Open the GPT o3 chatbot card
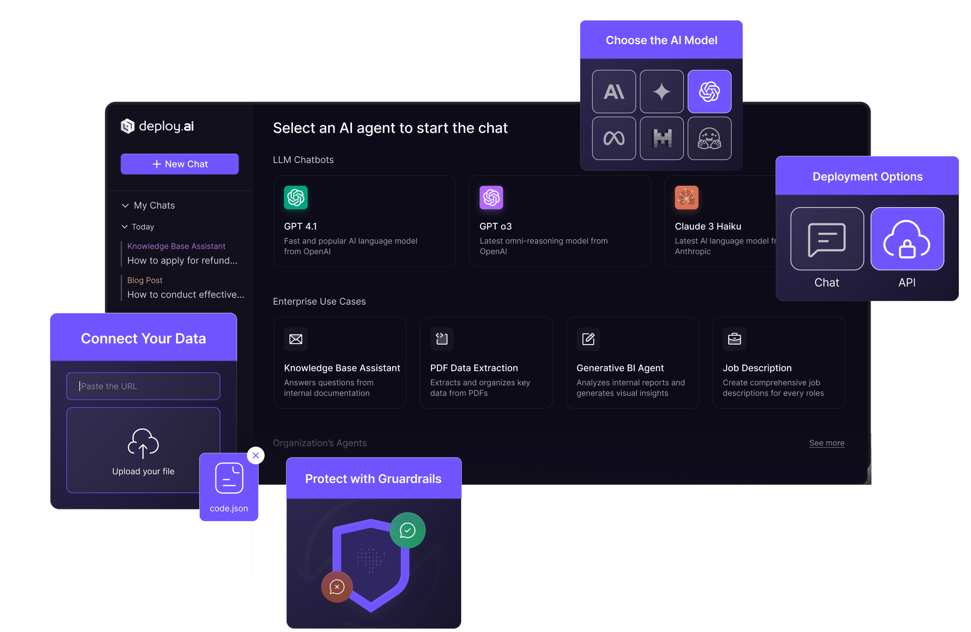Screen dimensions: 971x632 point(559,221)
